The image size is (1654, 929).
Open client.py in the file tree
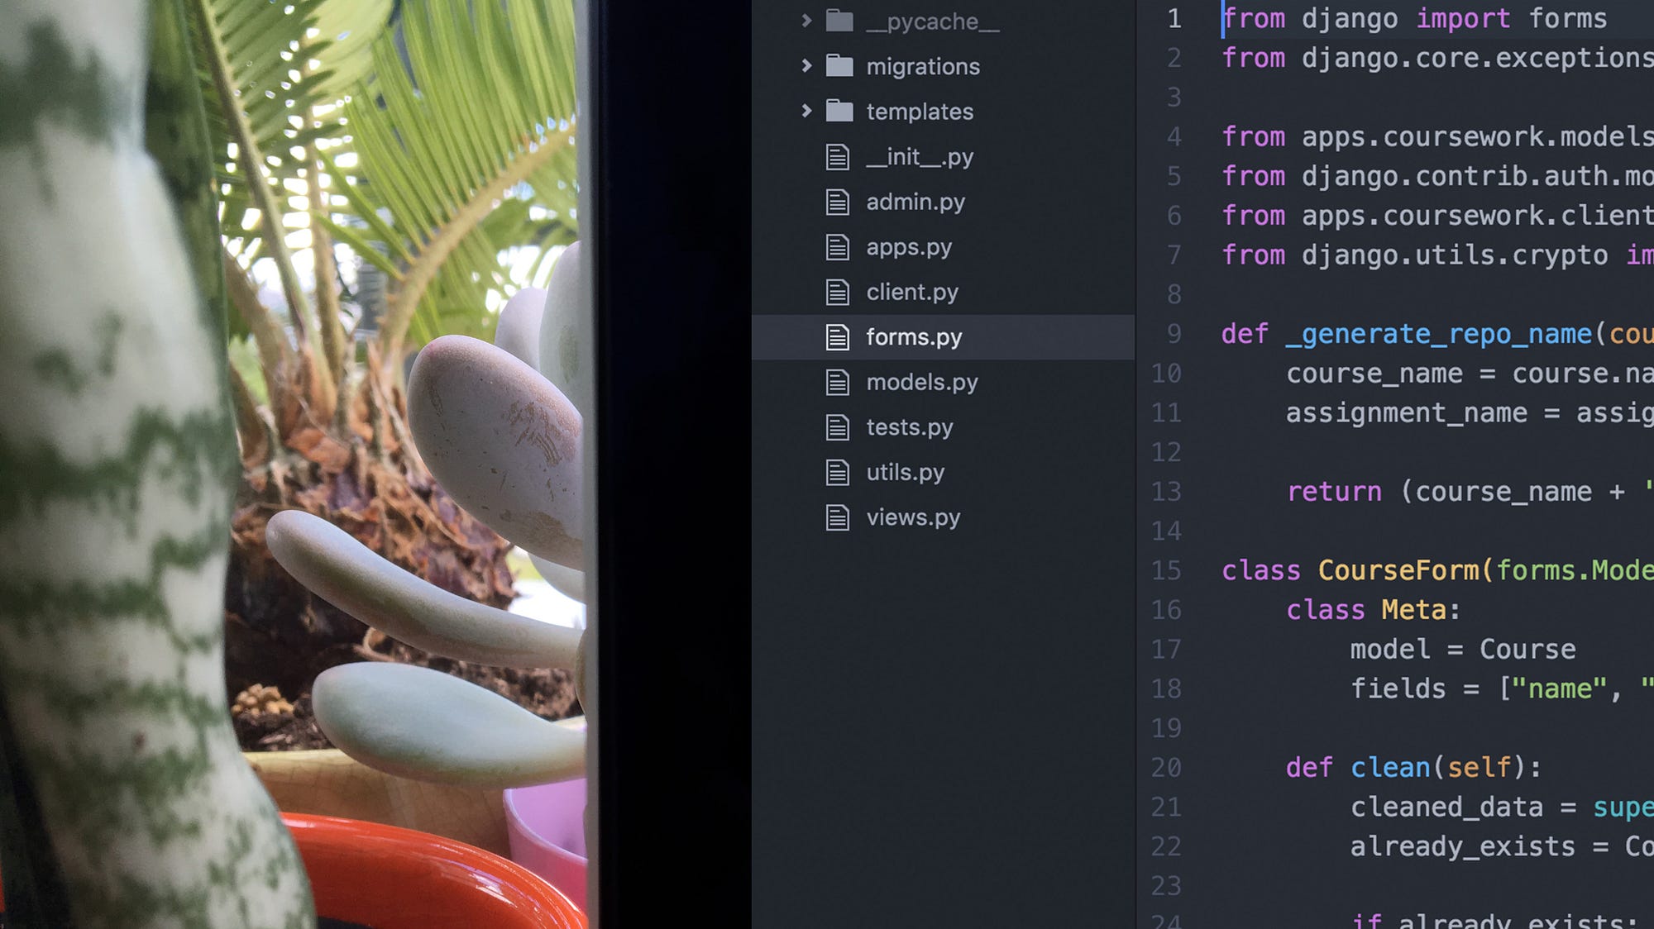click(x=911, y=292)
